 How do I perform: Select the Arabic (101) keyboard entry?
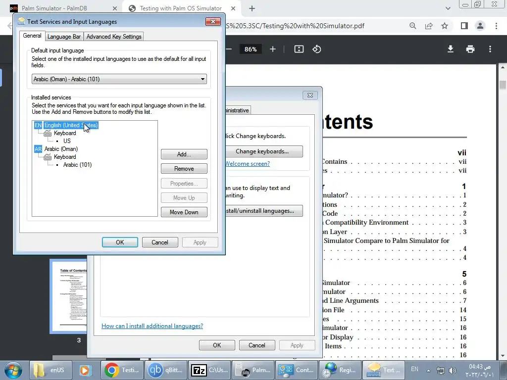(x=77, y=165)
